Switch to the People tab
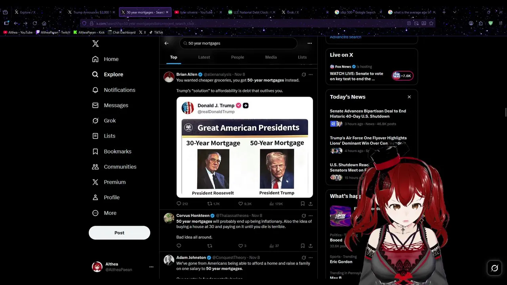The height and width of the screenshot is (285, 507). 238,57
